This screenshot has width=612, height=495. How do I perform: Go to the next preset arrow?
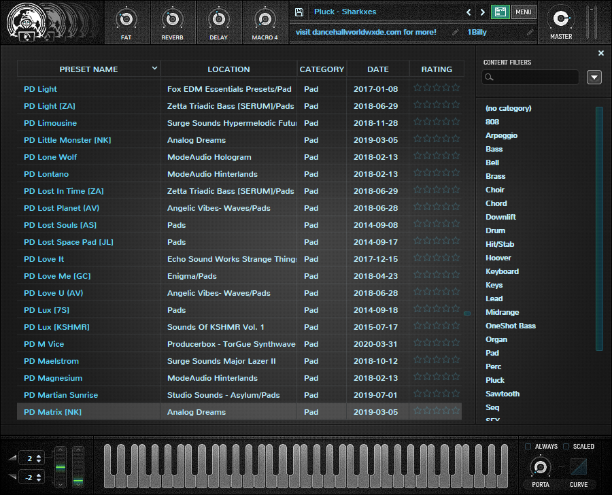(x=482, y=12)
